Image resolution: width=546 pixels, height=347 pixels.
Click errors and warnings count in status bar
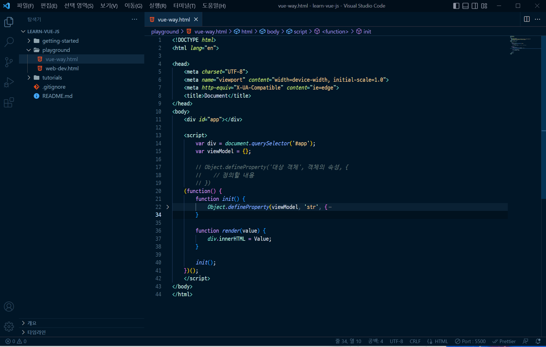tap(16, 341)
